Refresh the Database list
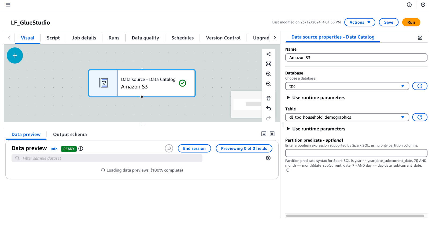The width and height of the screenshot is (429, 225). pyautogui.click(x=420, y=86)
